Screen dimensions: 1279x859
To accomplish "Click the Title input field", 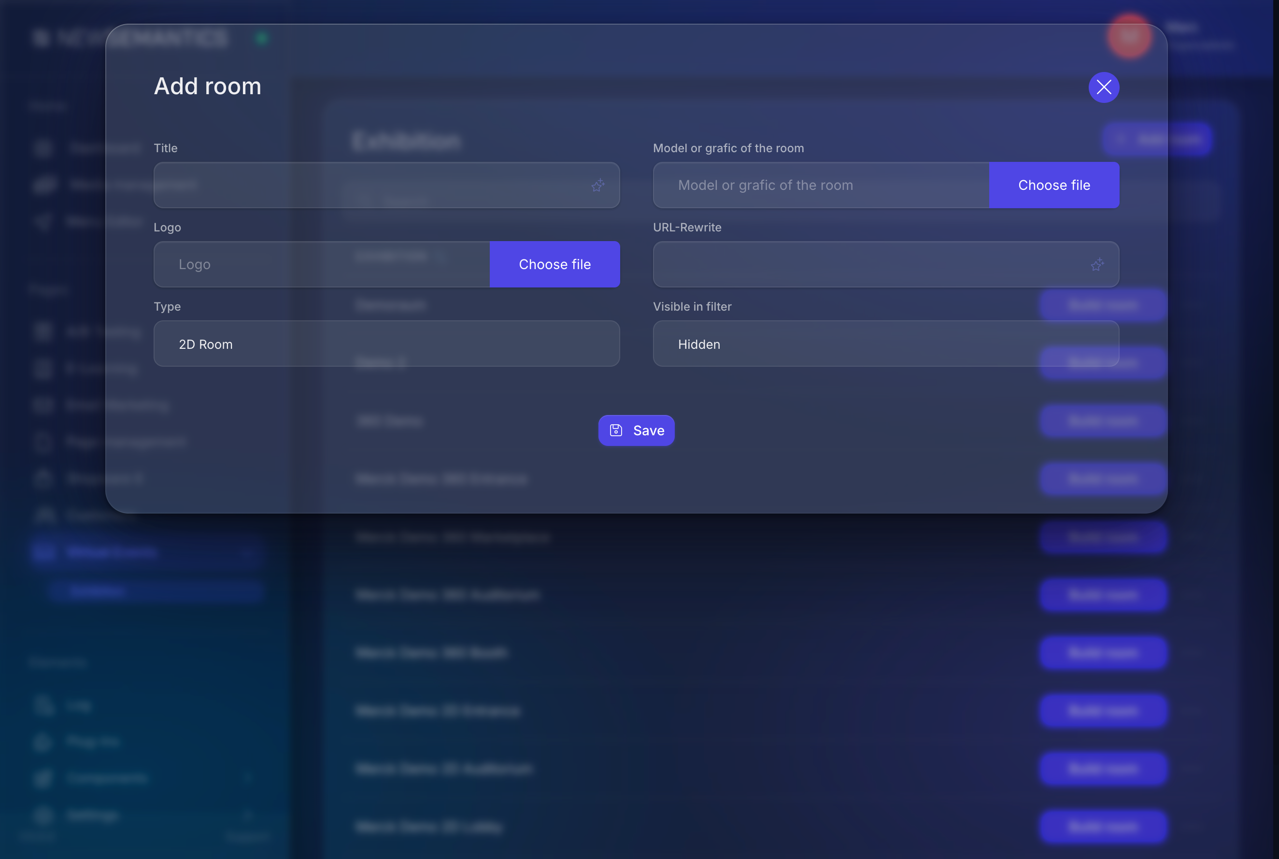I will coord(386,185).
